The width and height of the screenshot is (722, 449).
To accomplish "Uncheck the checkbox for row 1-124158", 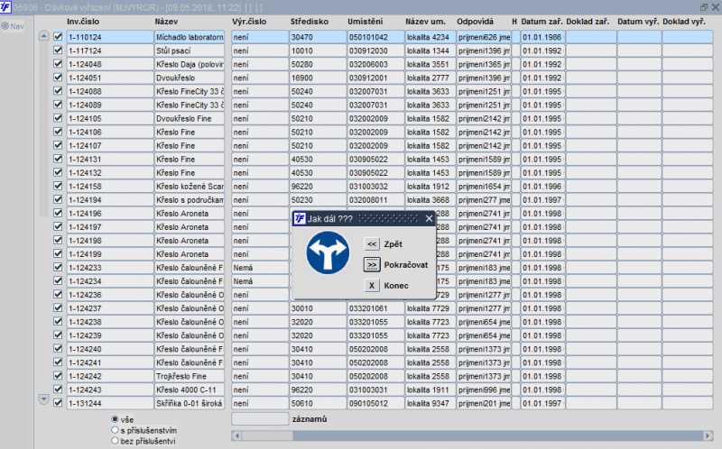I will pos(58,186).
